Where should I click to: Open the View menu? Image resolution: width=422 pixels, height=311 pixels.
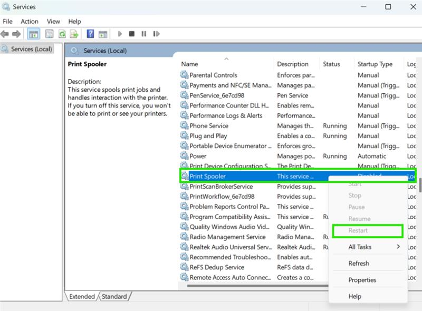click(x=53, y=21)
